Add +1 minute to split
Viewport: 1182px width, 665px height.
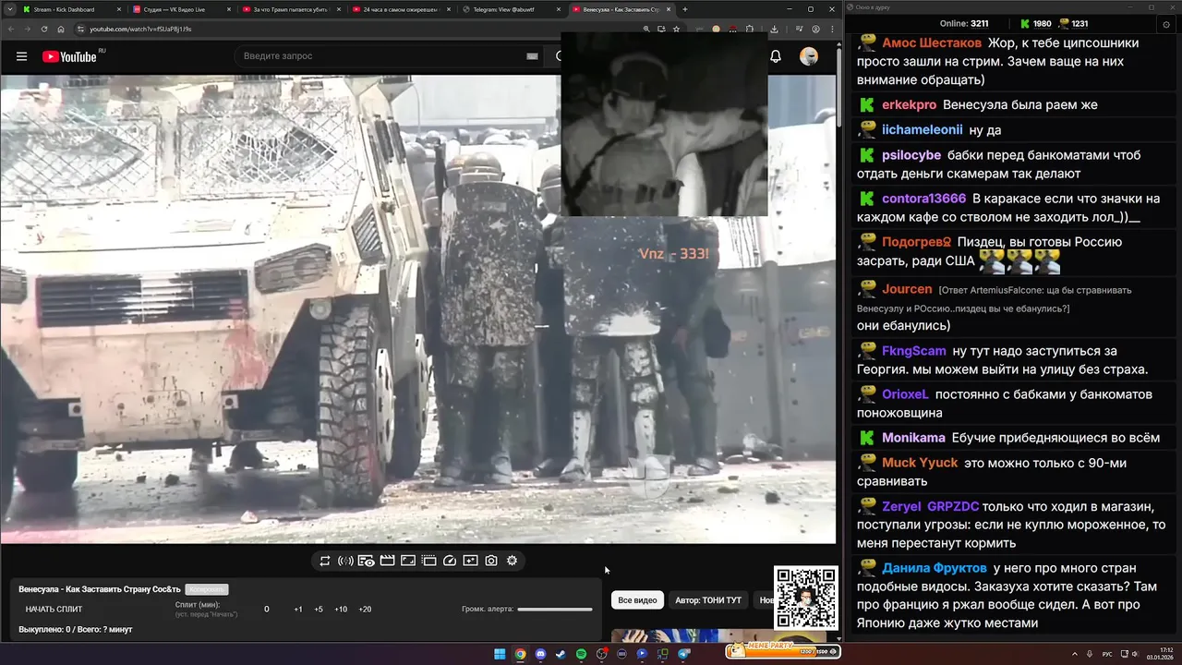coord(298,610)
